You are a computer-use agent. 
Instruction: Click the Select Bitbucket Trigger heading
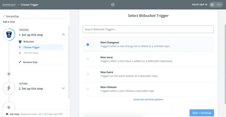(x=148, y=16)
